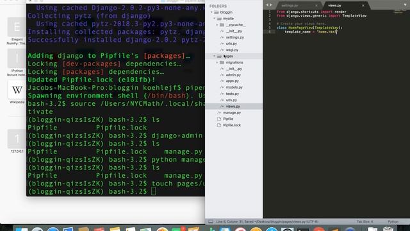This screenshot has width=410, height=231.
Task: Click 'Spawning environment shell' terminal line
Action: [x=116, y=96]
